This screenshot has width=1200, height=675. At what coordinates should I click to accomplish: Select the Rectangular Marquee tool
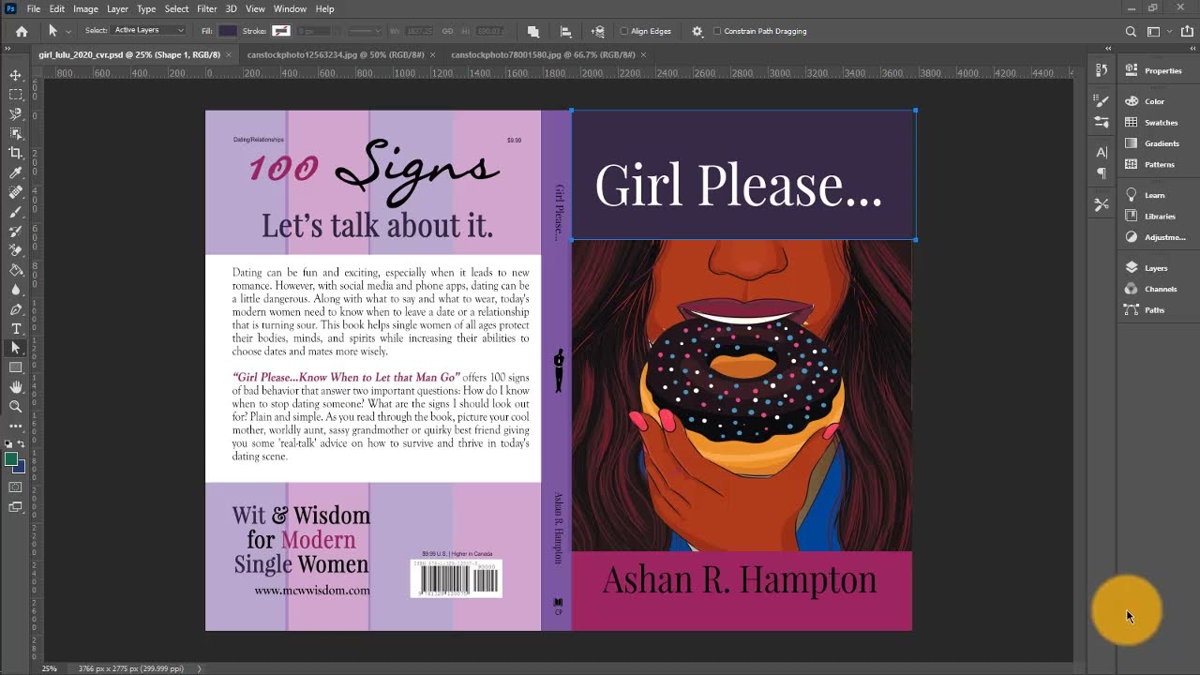[x=15, y=95]
